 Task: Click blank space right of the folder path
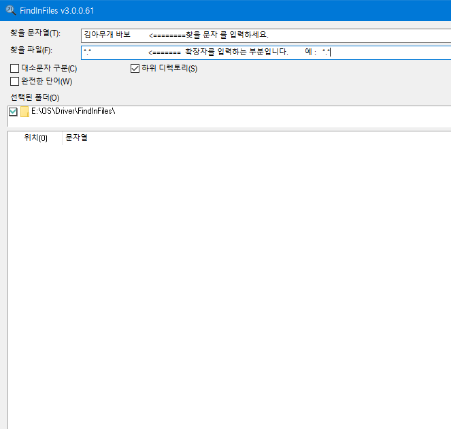[x=286, y=112]
